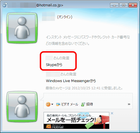Viewport: 140px width, 133px height.
Task: Maximize the conversation window
Action: (x=123, y=5)
